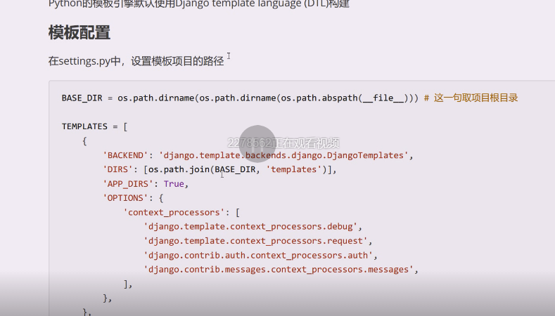Click the sentence 在settings.py中，设置模板项目的路径
The width and height of the screenshot is (555, 316).
tap(136, 61)
